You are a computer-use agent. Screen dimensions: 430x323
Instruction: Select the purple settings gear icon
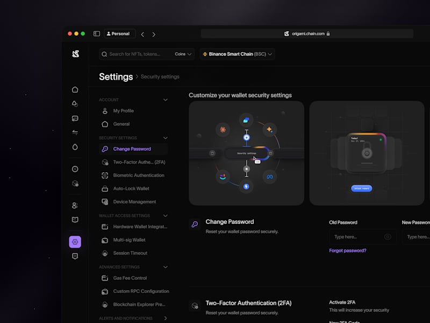click(75, 242)
